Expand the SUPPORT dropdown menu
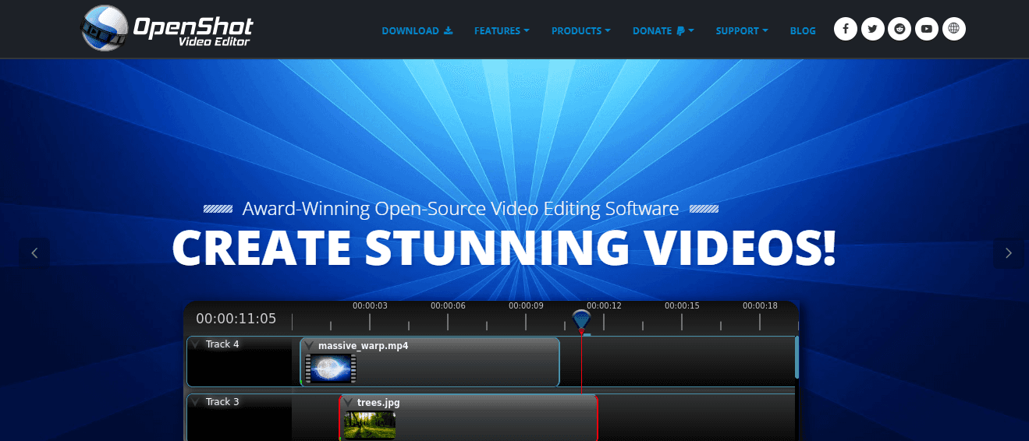The width and height of the screenshot is (1029, 441). click(x=742, y=31)
